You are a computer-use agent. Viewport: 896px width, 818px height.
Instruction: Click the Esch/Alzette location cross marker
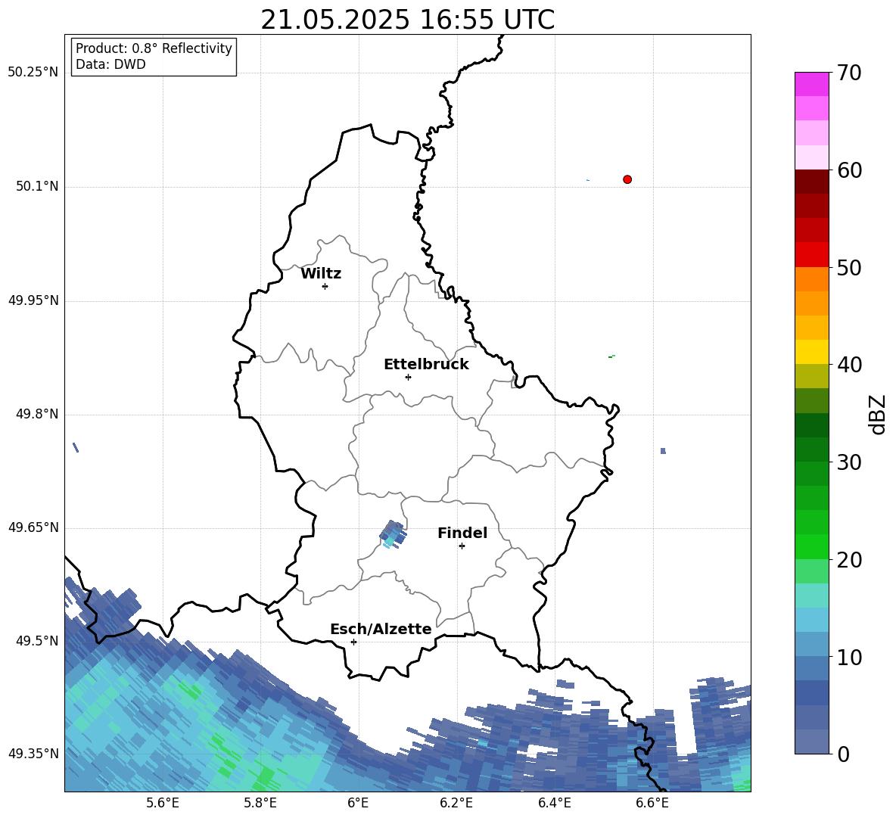(x=353, y=642)
